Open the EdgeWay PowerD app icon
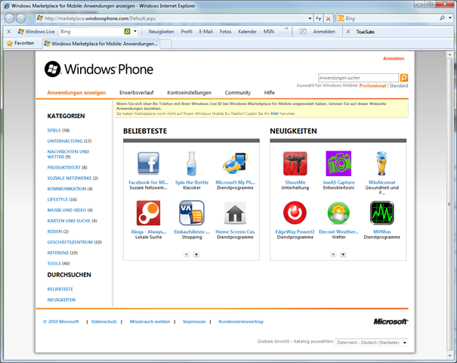This screenshot has width=457, height=363. tap(295, 213)
